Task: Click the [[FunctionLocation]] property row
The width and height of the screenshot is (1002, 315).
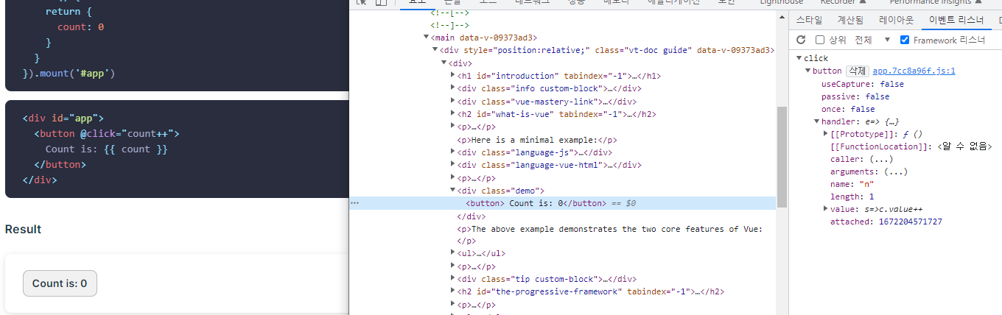Action: [911, 146]
